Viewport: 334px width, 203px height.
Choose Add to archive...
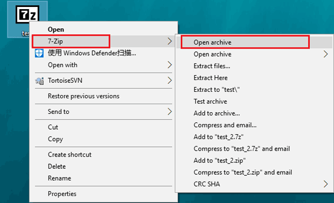pyautogui.click(x=216, y=113)
